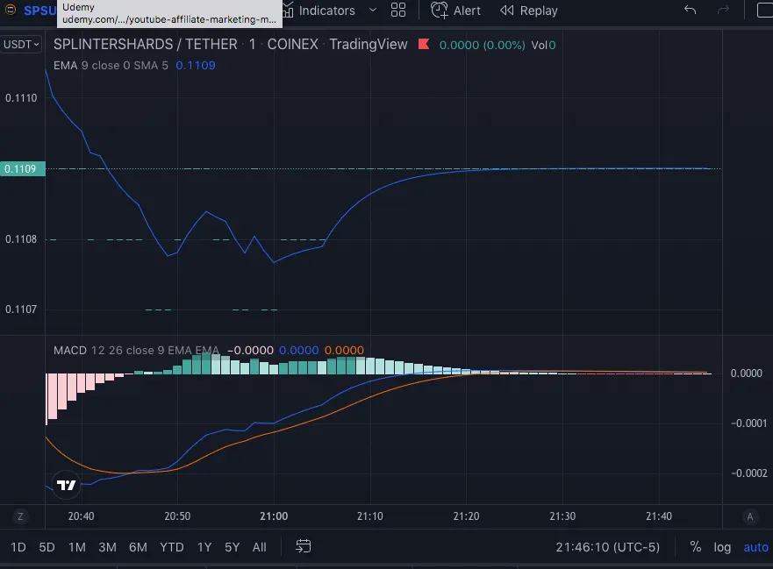773x569 pixels.
Task: Set range to 1M
Action: 77,547
